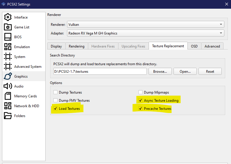Screen dimensions: 231x164
Task: Click the Game List folder icon
Action: tap(8, 27)
